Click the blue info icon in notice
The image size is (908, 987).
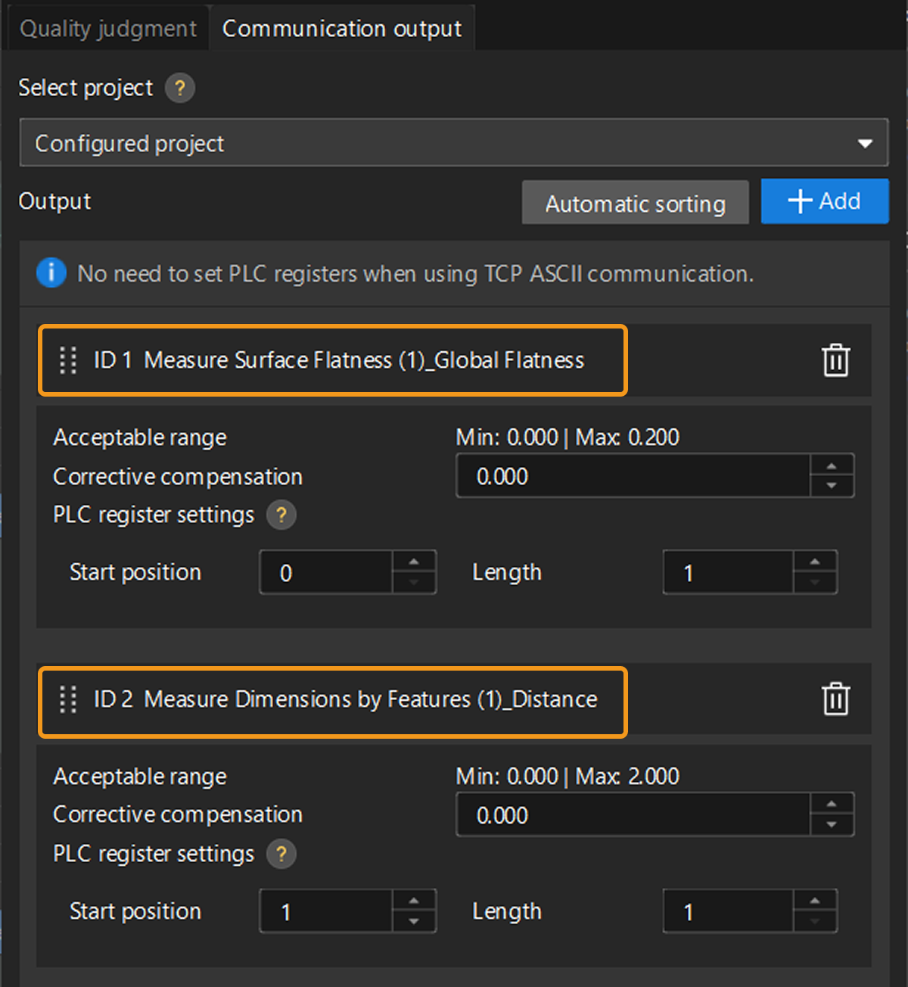click(x=51, y=272)
